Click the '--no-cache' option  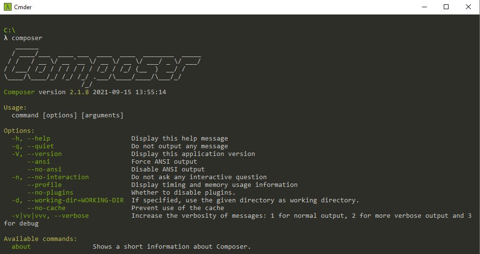click(x=46, y=208)
